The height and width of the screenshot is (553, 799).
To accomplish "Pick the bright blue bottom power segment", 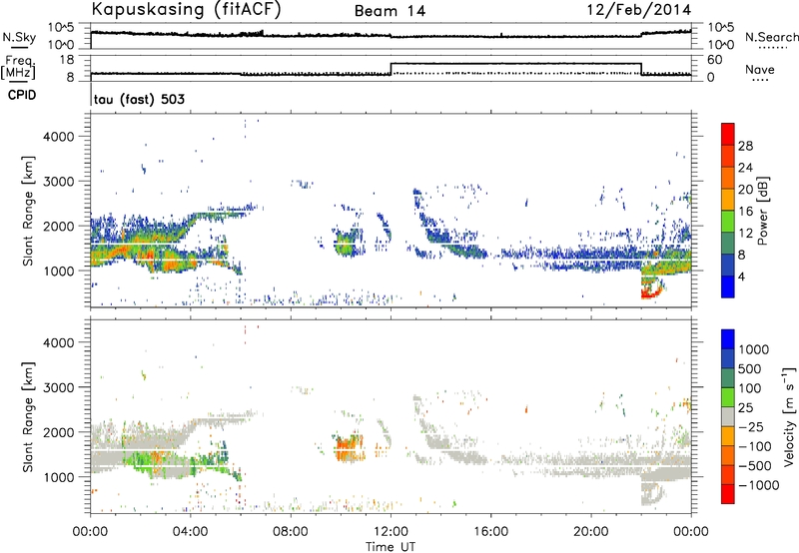I will click(728, 286).
